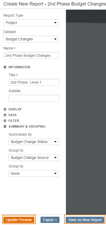Expand the FILTER section plus icon
The height and width of the screenshot is (225, 106).
click(x=5, y=121)
